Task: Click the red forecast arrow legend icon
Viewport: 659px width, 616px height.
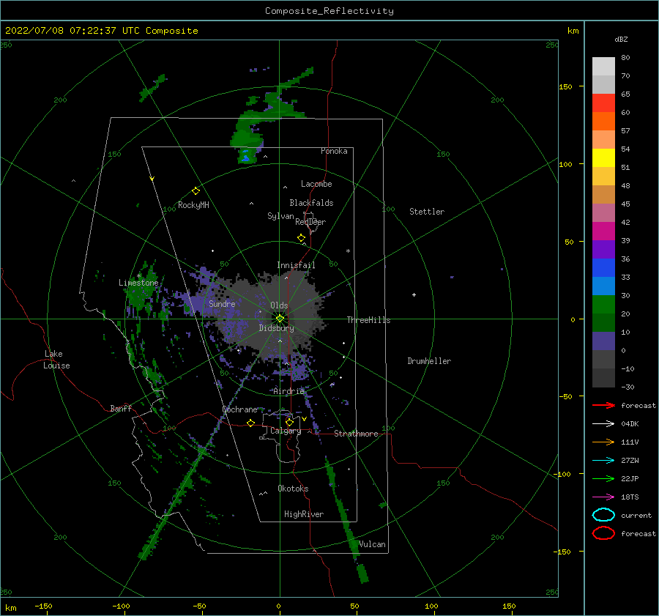Action: [x=603, y=405]
